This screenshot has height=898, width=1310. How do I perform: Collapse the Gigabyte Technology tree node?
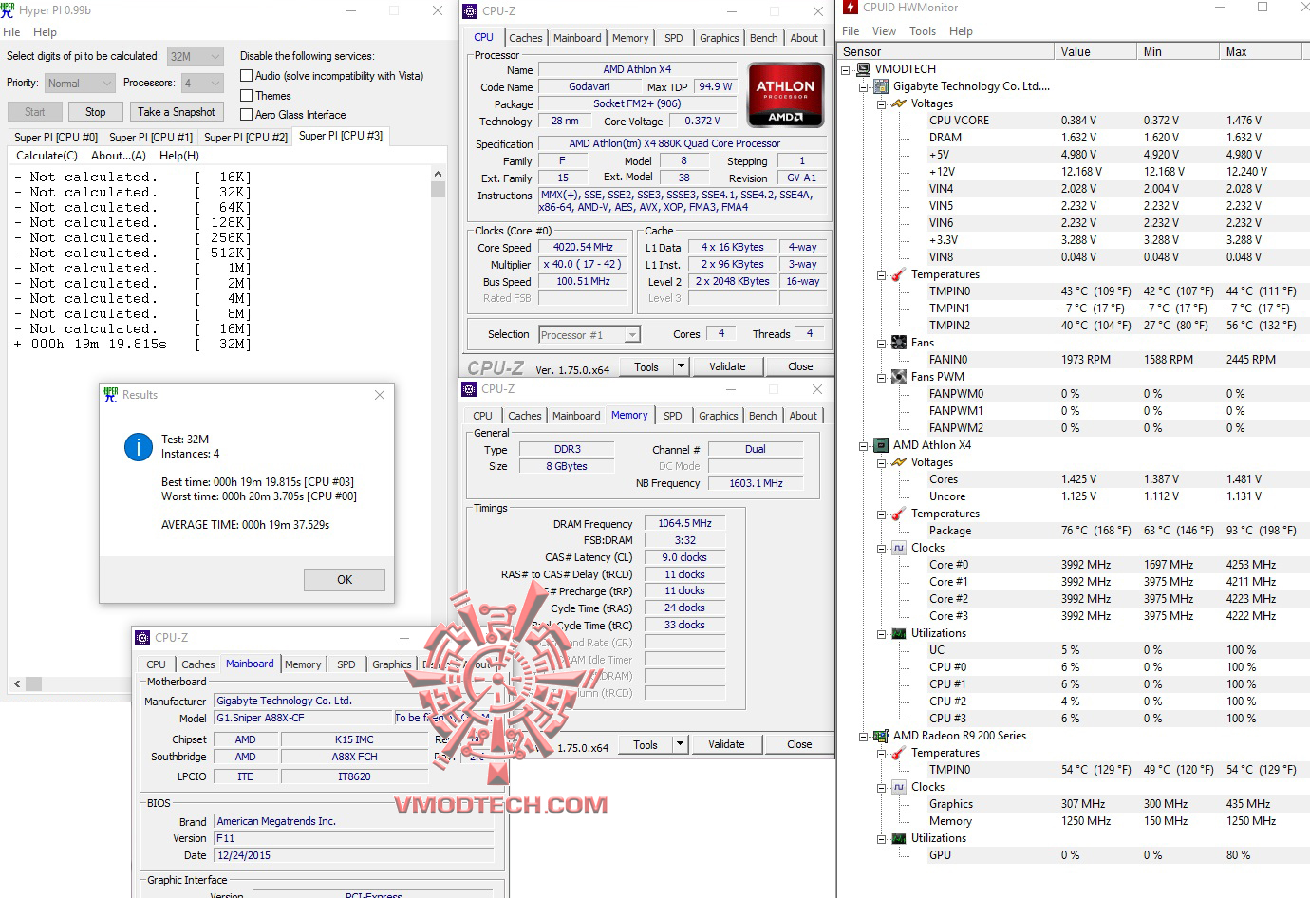pos(864,86)
